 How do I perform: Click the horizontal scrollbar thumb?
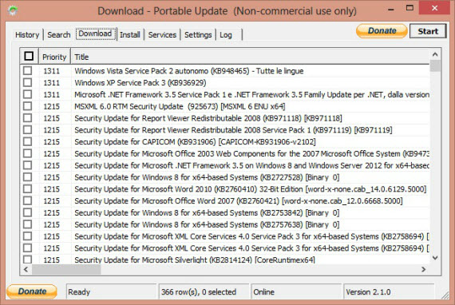(x=66, y=269)
